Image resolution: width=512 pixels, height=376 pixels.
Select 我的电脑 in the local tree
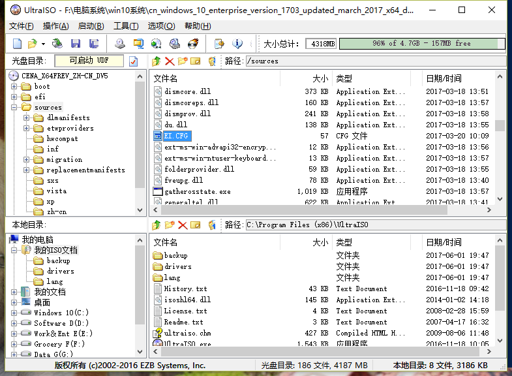pos(37,240)
